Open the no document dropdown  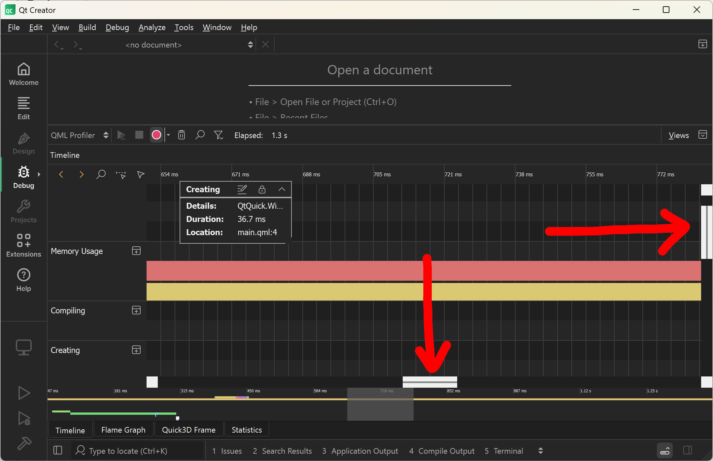tap(189, 45)
